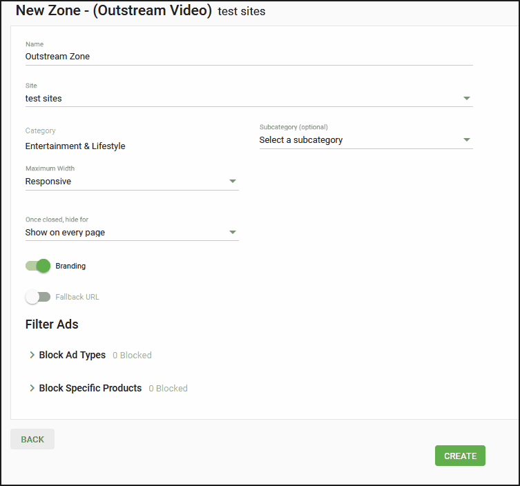Click chevron beside Block Specific Products
The image size is (520, 486).
tap(32, 388)
